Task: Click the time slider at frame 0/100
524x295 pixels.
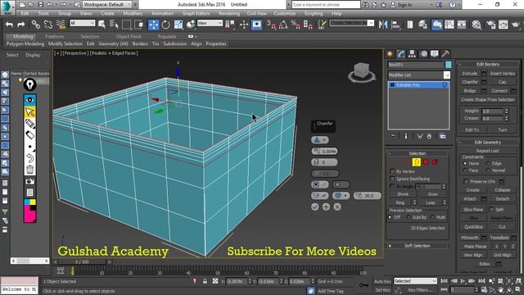Action: coord(82,261)
